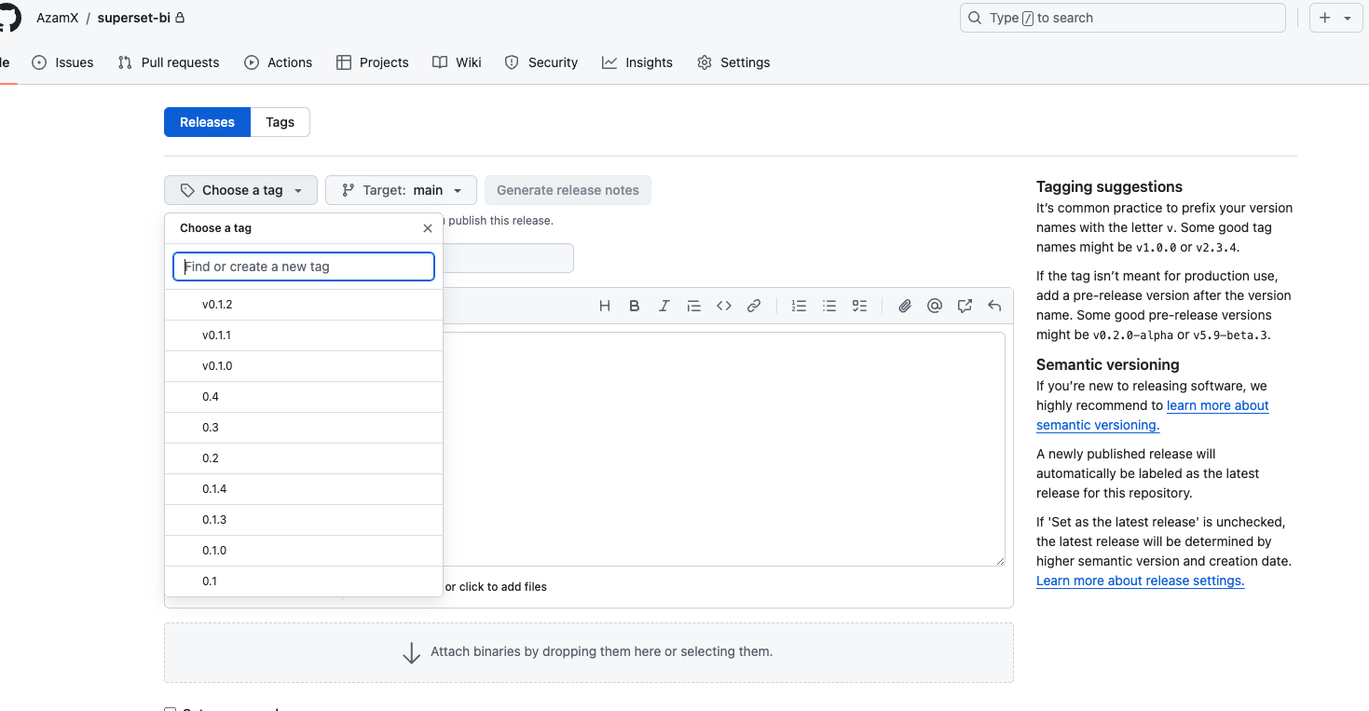Viewport: 1369px width, 711px height.
Task: Insert a code block icon
Action: click(x=724, y=306)
